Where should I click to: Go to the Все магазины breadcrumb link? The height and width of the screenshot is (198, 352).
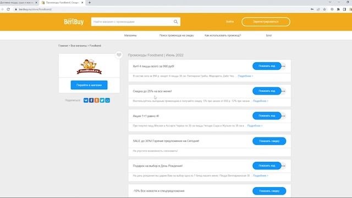point(79,46)
